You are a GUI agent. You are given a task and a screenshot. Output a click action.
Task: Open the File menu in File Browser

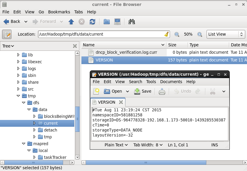pyautogui.click(x=6, y=12)
